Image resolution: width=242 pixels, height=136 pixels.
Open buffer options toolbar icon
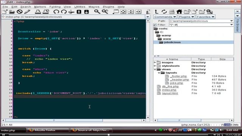(x=148, y=12)
